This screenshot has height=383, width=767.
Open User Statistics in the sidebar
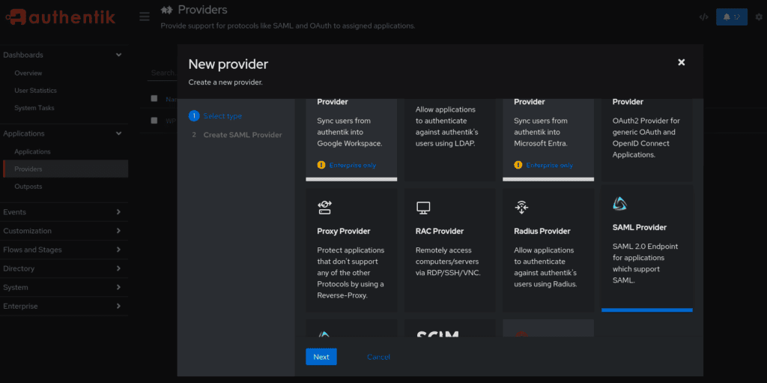[x=35, y=91]
